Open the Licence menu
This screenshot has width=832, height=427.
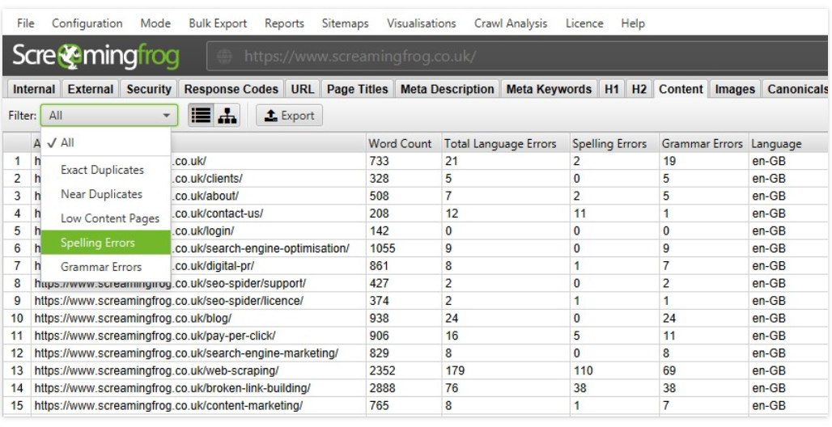(584, 23)
